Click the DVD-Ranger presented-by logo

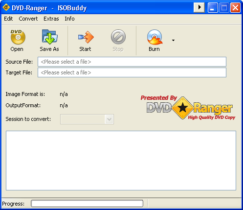point(188,108)
